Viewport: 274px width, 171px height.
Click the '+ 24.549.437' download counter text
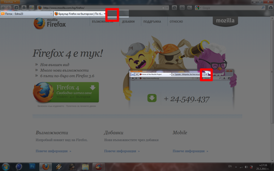(186, 99)
